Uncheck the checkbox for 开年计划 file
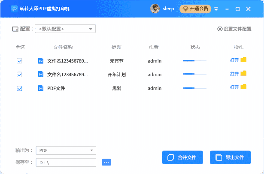 [x=19, y=74]
